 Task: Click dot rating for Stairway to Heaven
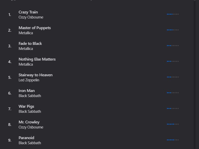[173, 77]
